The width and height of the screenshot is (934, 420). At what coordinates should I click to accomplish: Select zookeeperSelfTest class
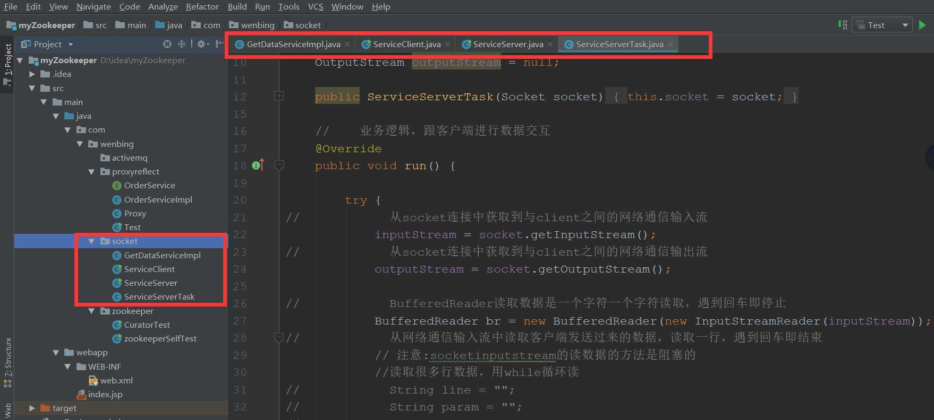(154, 338)
